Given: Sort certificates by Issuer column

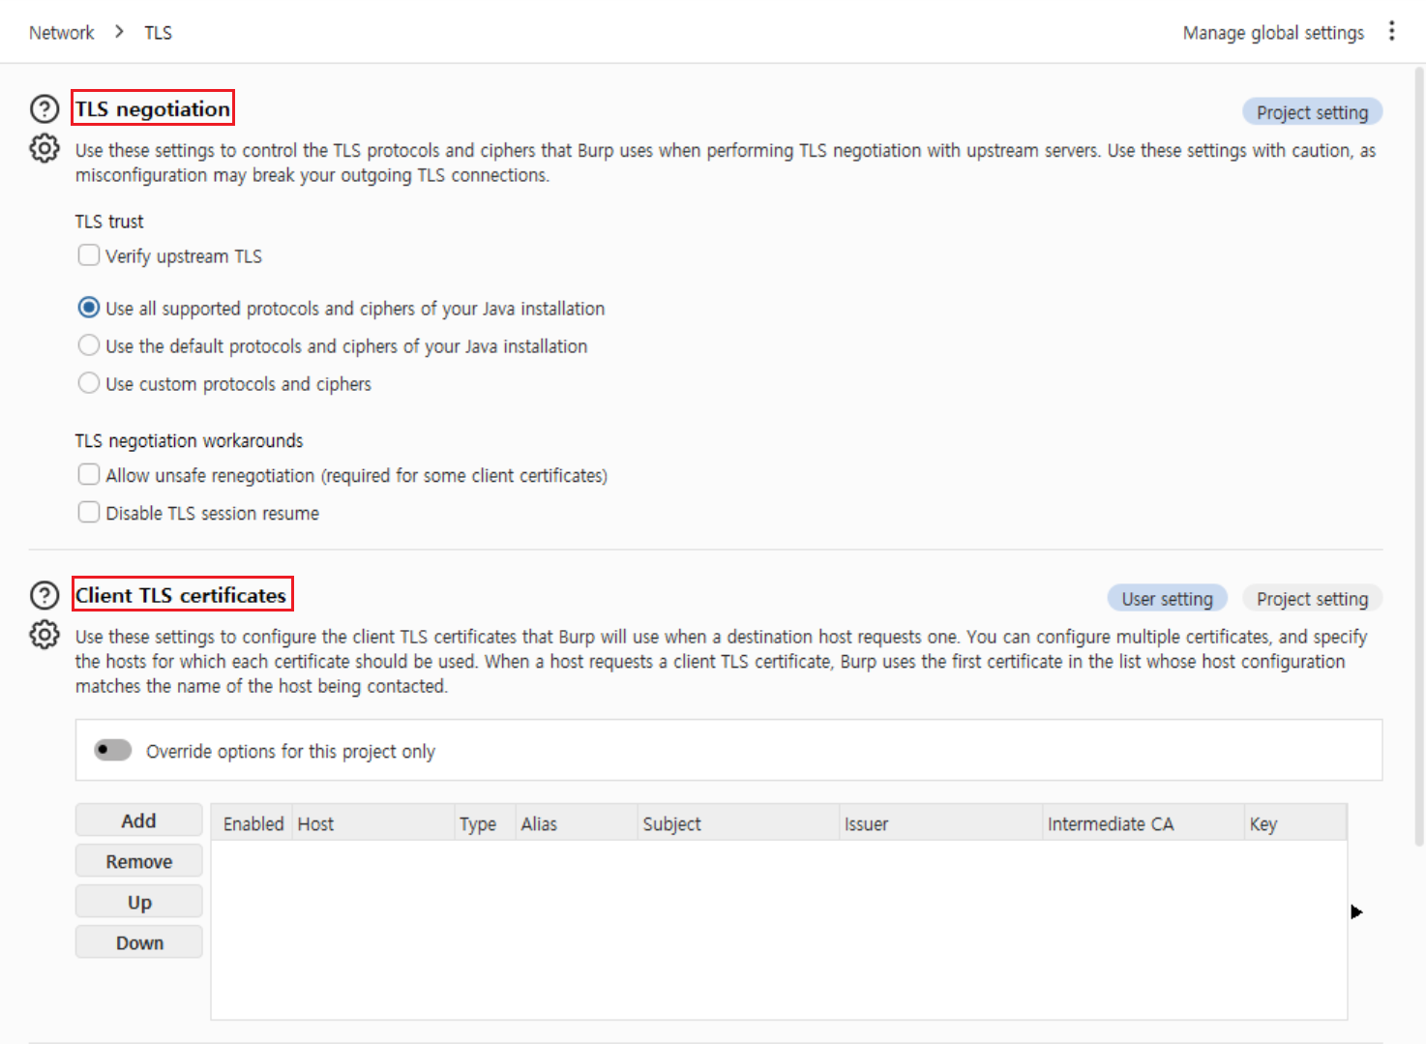Looking at the screenshot, I should point(941,823).
